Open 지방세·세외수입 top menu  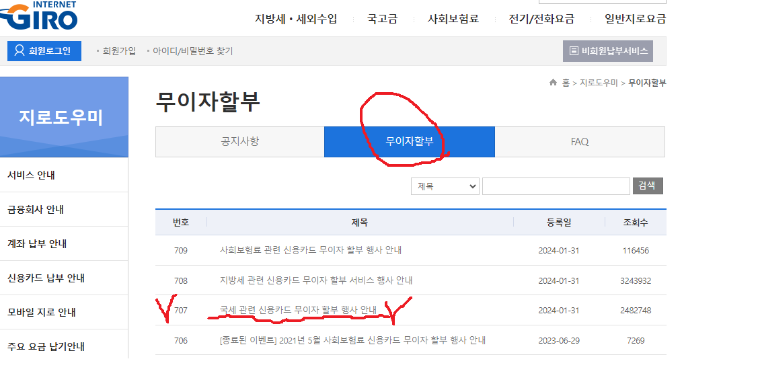(296, 19)
